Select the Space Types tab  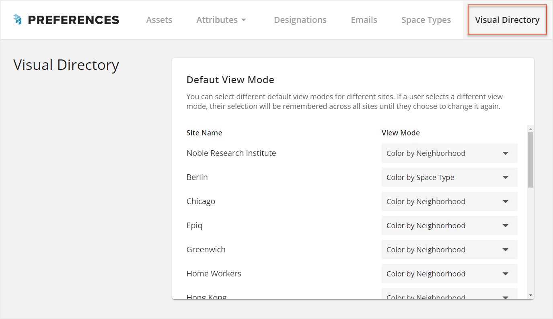426,19
